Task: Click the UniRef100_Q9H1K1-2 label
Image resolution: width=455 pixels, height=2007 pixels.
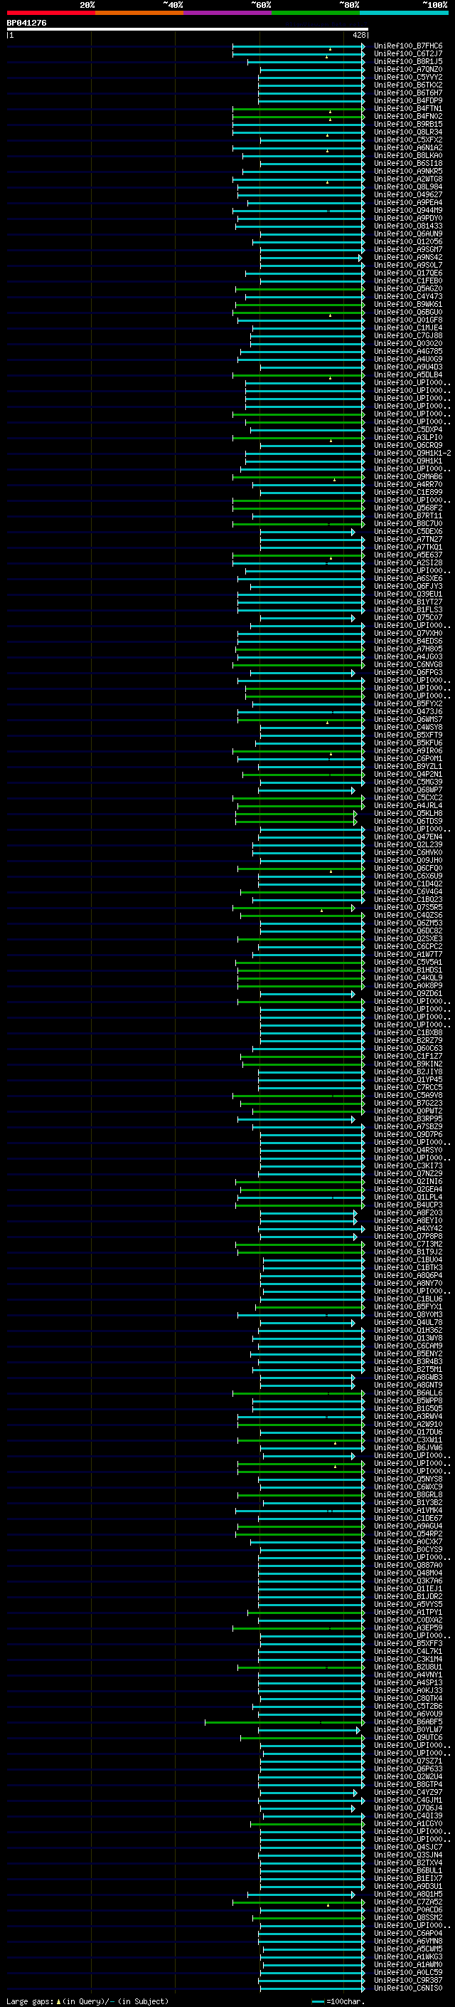Action: (412, 454)
